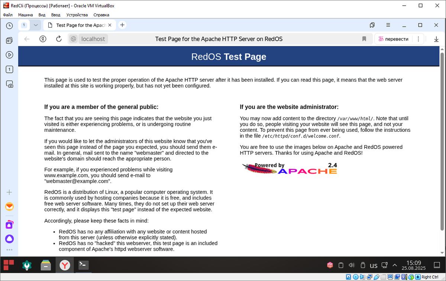Open the Ввод menu
This screenshot has width=446, height=281.
(56, 15)
